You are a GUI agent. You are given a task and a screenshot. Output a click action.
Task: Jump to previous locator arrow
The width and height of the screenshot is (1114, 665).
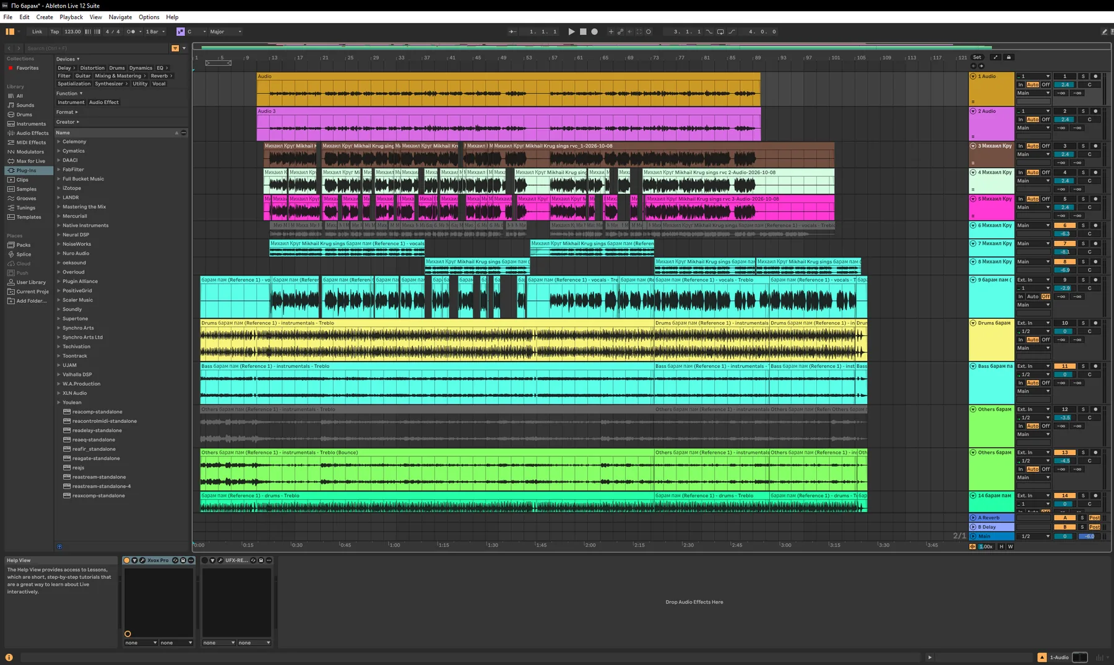(x=974, y=66)
